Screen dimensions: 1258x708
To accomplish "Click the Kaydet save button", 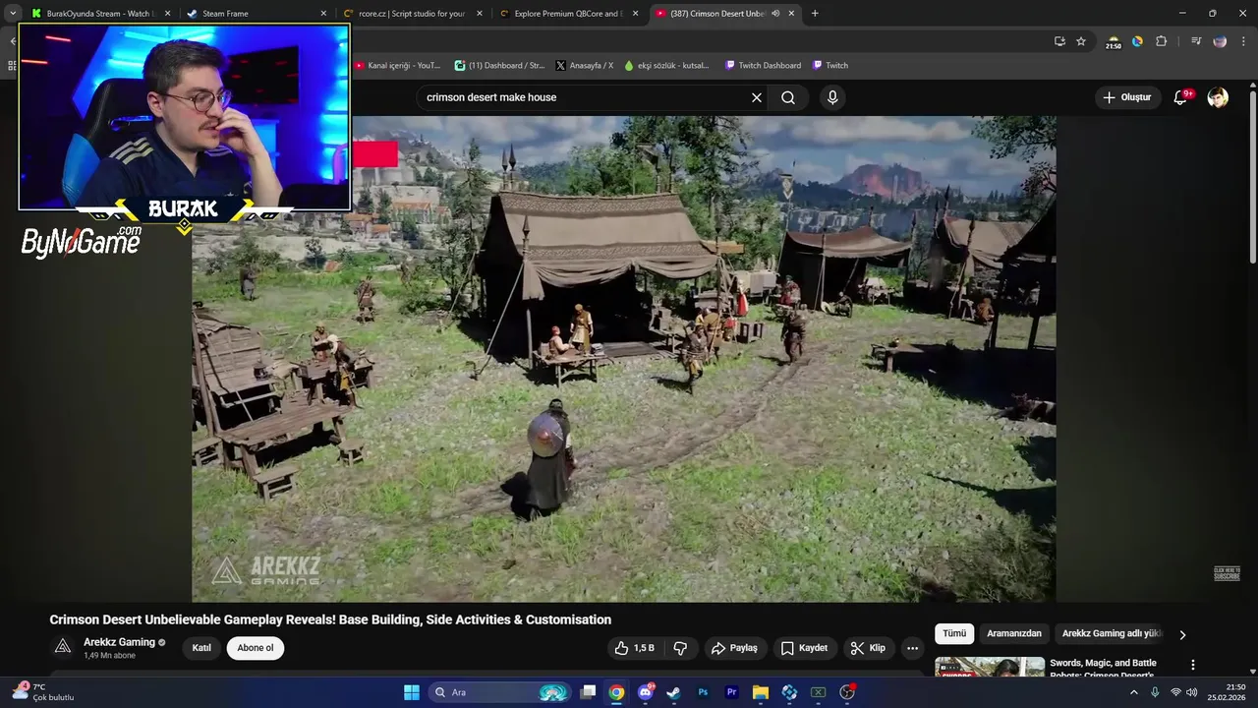I will pos(805,648).
